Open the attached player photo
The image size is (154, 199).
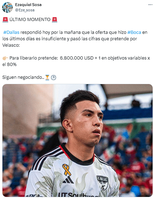pyautogui.click(x=77, y=141)
